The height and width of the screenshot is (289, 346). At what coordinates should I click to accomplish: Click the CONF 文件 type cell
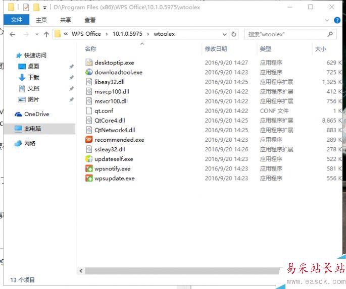(x=274, y=111)
